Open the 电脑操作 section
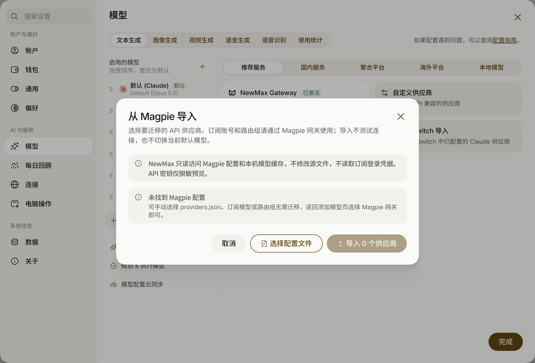The width and height of the screenshot is (535, 363). tap(48, 204)
